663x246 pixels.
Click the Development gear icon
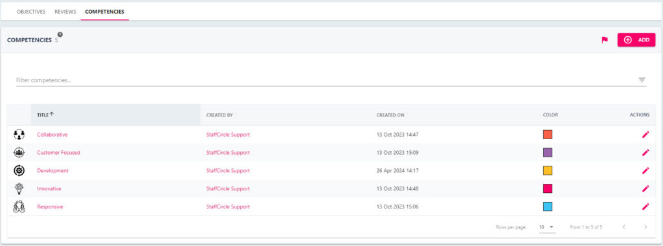[19, 171]
